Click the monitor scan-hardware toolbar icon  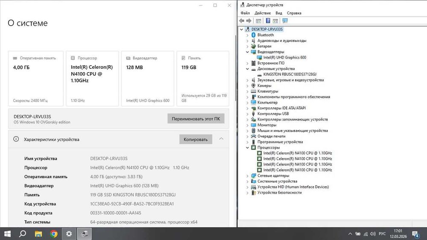pyautogui.click(x=285, y=20)
